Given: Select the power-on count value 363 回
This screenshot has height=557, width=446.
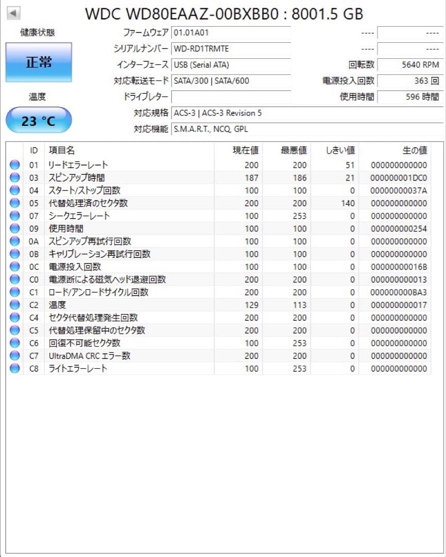Looking at the screenshot, I should pyautogui.click(x=410, y=80).
